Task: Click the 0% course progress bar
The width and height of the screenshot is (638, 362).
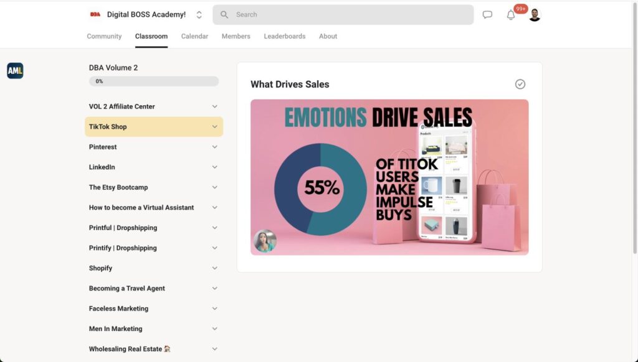Action: click(154, 81)
